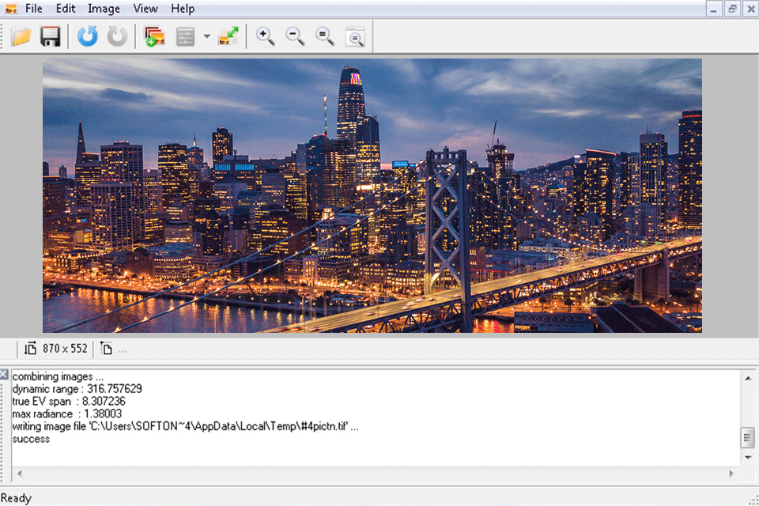Image resolution: width=759 pixels, height=506 pixels.
Task: Click the 'success' log line
Action: tap(31, 439)
